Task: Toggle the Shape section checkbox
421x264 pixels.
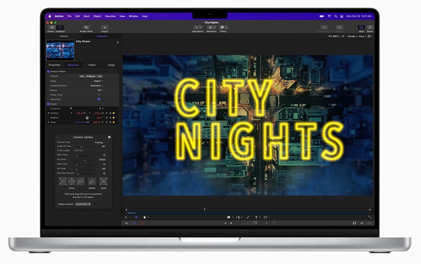Action: point(48,104)
